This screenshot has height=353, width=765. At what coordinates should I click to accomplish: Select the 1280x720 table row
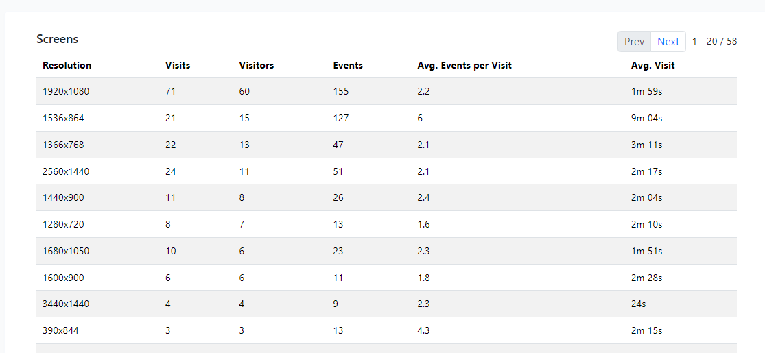pos(386,225)
